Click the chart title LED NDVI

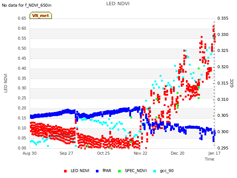118,4
